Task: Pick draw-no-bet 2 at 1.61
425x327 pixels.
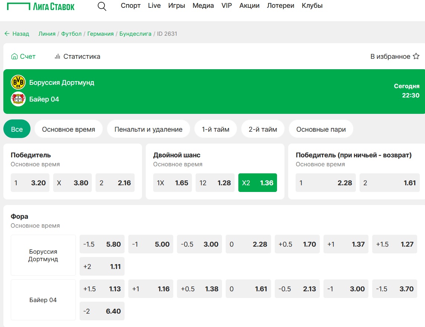Action: tap(390, 183)
